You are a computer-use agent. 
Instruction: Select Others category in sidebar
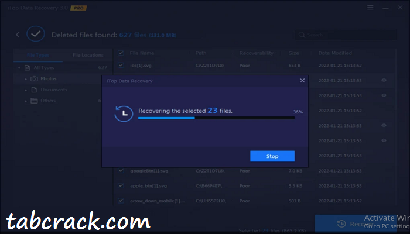48,101
